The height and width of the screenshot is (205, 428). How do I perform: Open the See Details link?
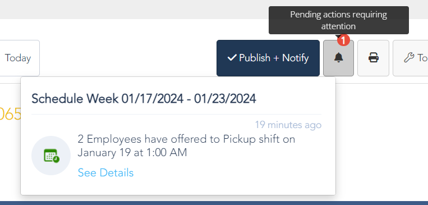click(105, 173)
